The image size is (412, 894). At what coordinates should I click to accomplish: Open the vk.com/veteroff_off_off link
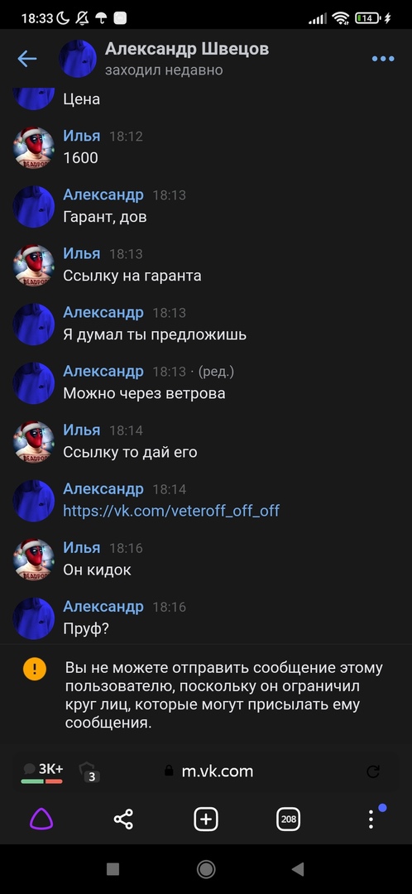pos(171,510)
